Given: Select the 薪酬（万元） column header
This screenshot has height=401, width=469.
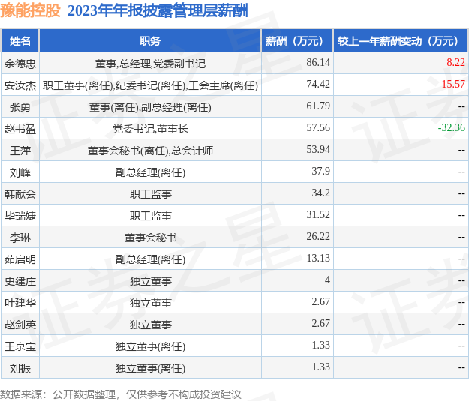Looking at the screenshot, I should coord(297,41).
